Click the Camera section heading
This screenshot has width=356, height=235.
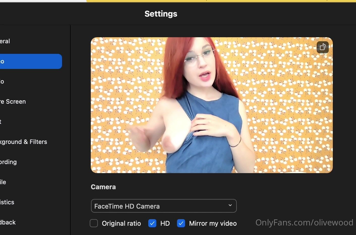tap(103, 187)
